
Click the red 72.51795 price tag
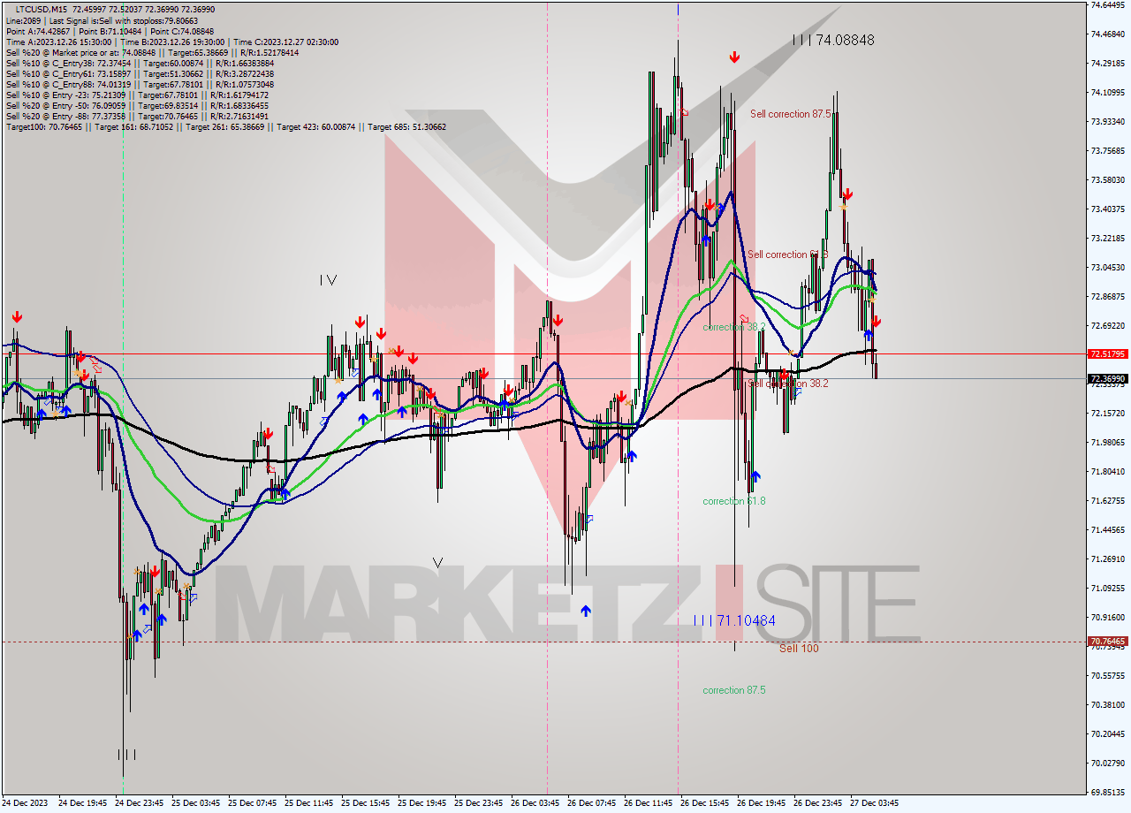[x=1107, y=353]
